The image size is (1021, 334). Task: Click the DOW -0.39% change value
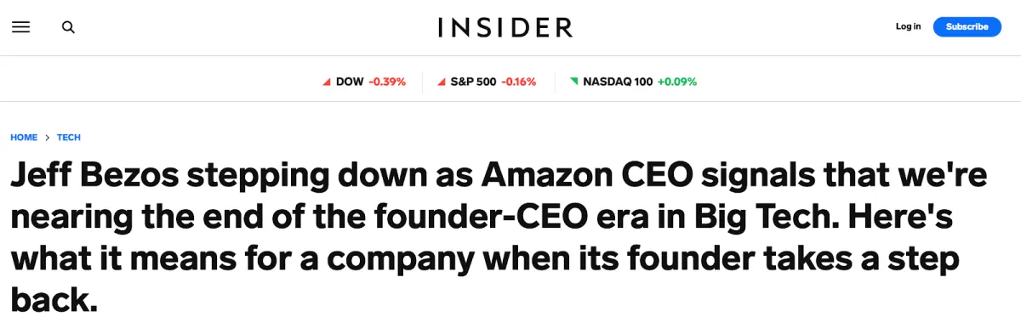coord(387,82)
